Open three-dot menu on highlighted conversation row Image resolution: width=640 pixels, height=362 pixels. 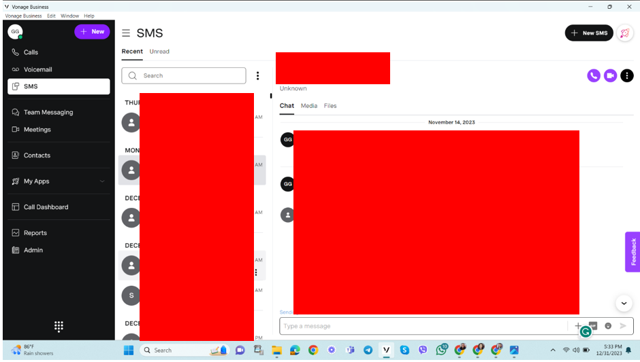pos(256,272)
